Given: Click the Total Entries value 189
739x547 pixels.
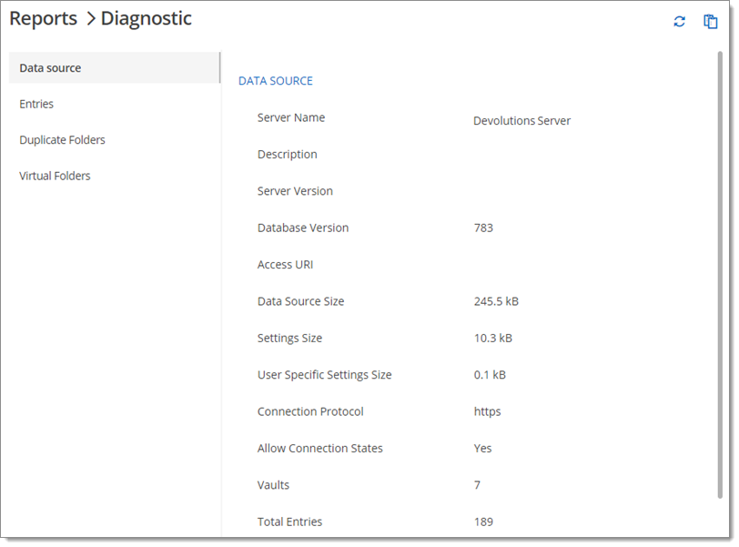Looking at the screenshot, I should [483, 522].
